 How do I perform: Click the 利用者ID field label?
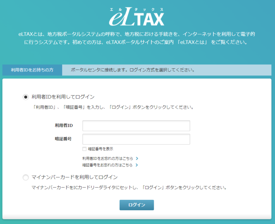point(64,125)
